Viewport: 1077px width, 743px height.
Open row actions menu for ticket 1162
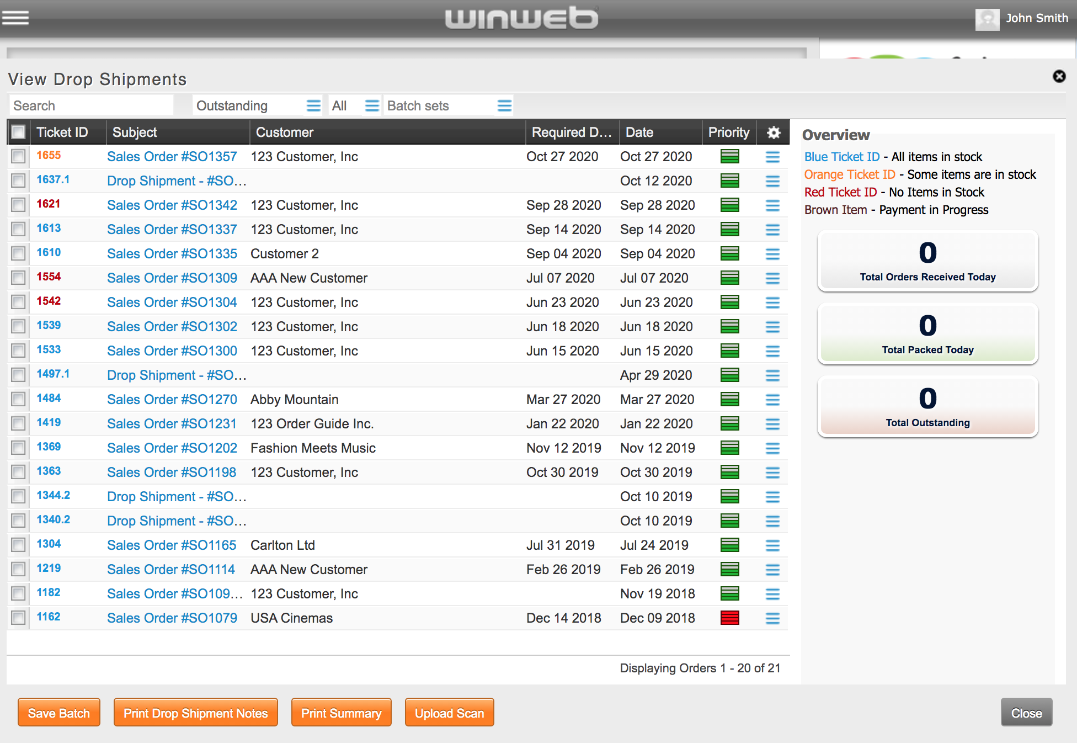point(772,618)
